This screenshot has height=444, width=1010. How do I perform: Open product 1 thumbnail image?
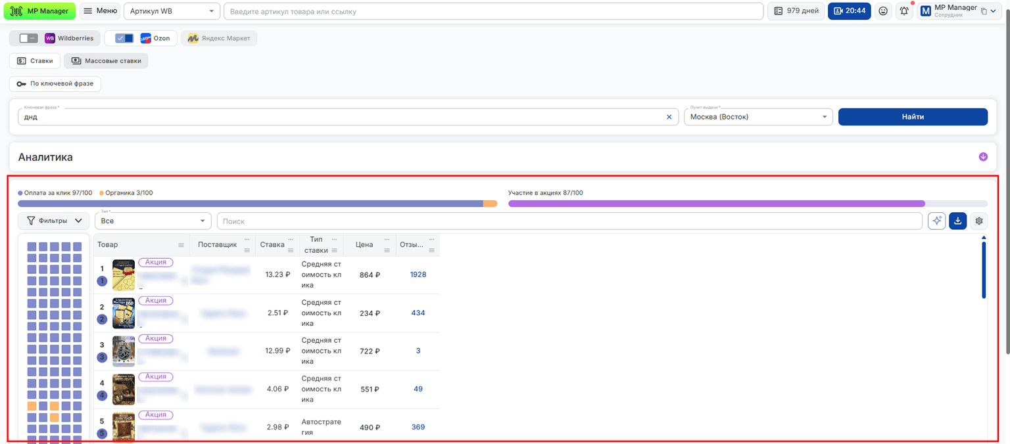(124, 275)
